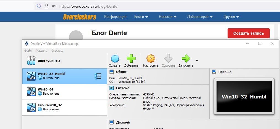
Task: Click the power state icon under Клон Win10_32
Action: (x=40, y=109)
